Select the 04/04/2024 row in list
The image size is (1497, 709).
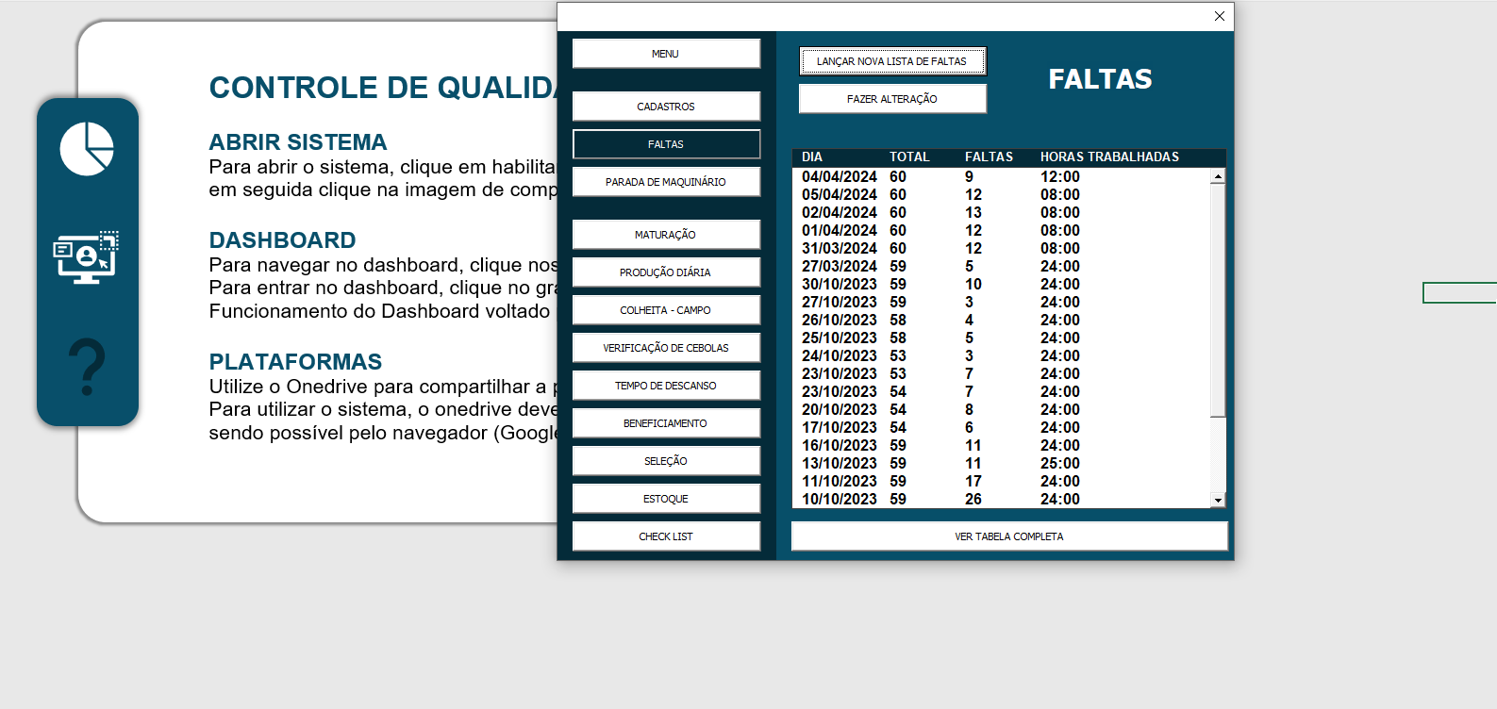1000,177
